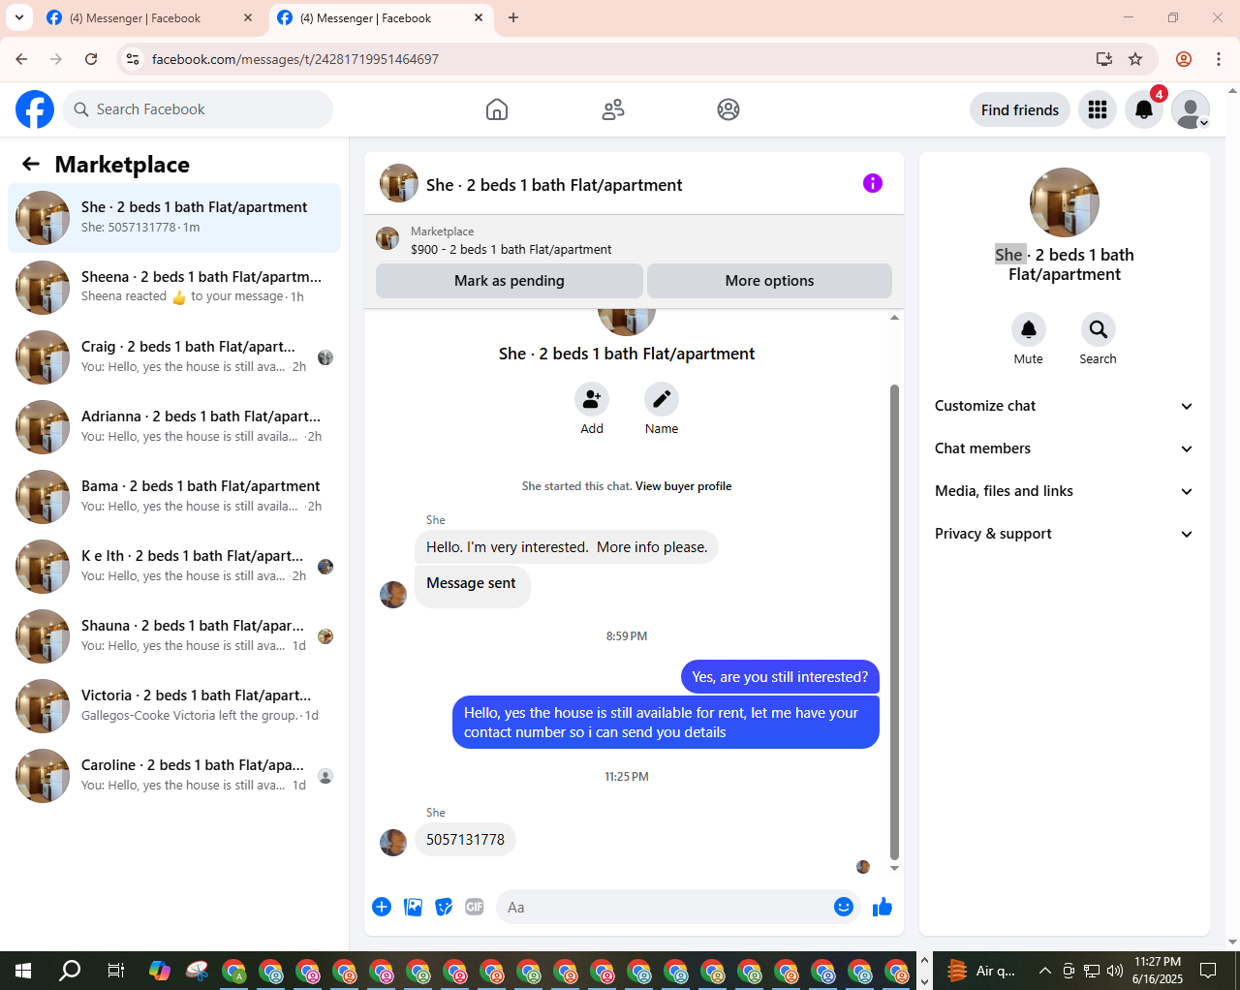Click the back arrow beside Marketplace
The height and width of the screenshot is (990, 1240).
(x=31, y=164)
